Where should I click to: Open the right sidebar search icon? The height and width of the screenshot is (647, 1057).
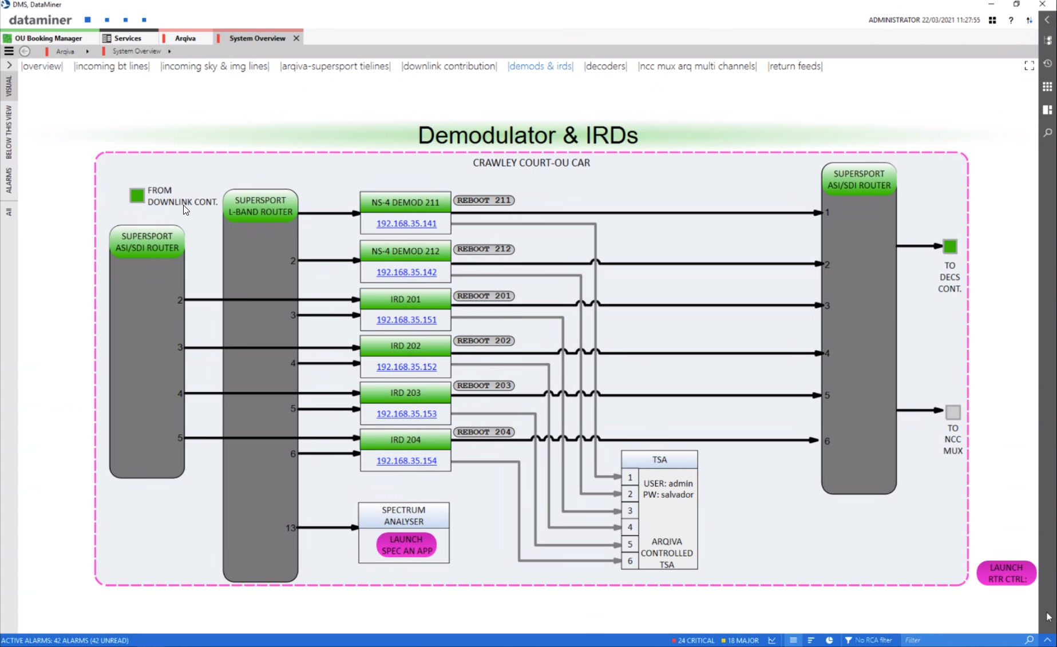pos(1047,132)
